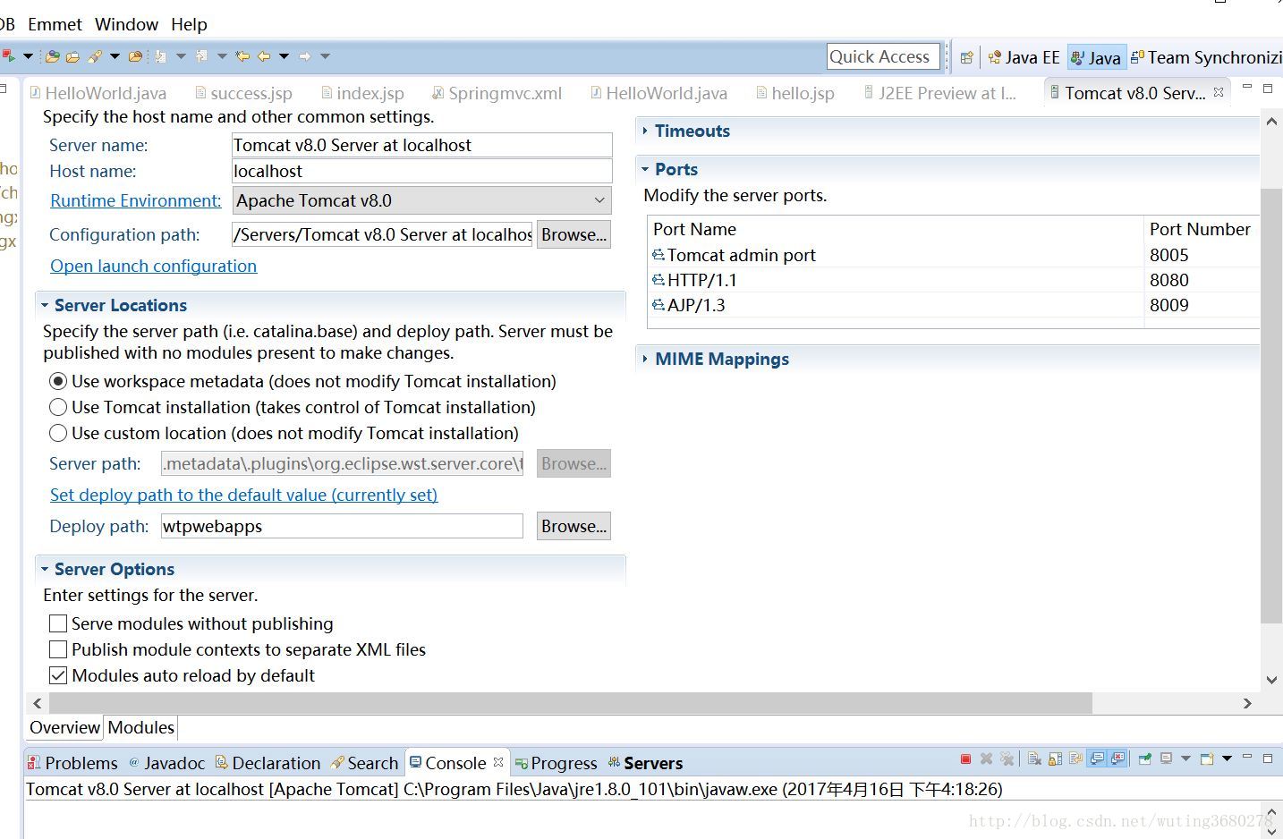Open the Back history dropdown arrow

pos(284,56)
